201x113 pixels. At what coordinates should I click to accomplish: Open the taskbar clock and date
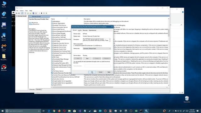coord(192,111)
